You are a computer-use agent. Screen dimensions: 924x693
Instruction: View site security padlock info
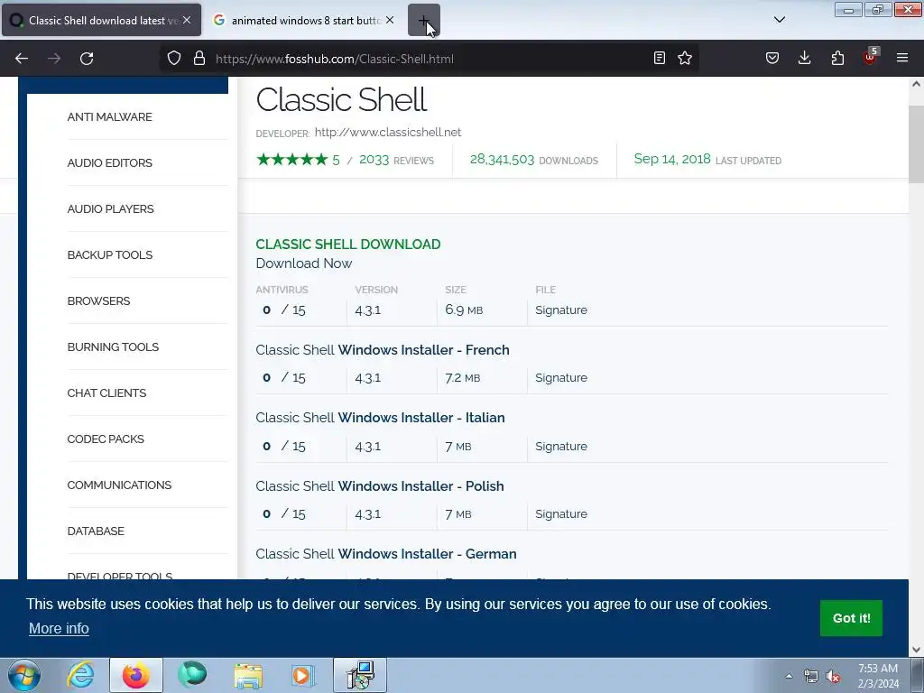pos(199,58)
